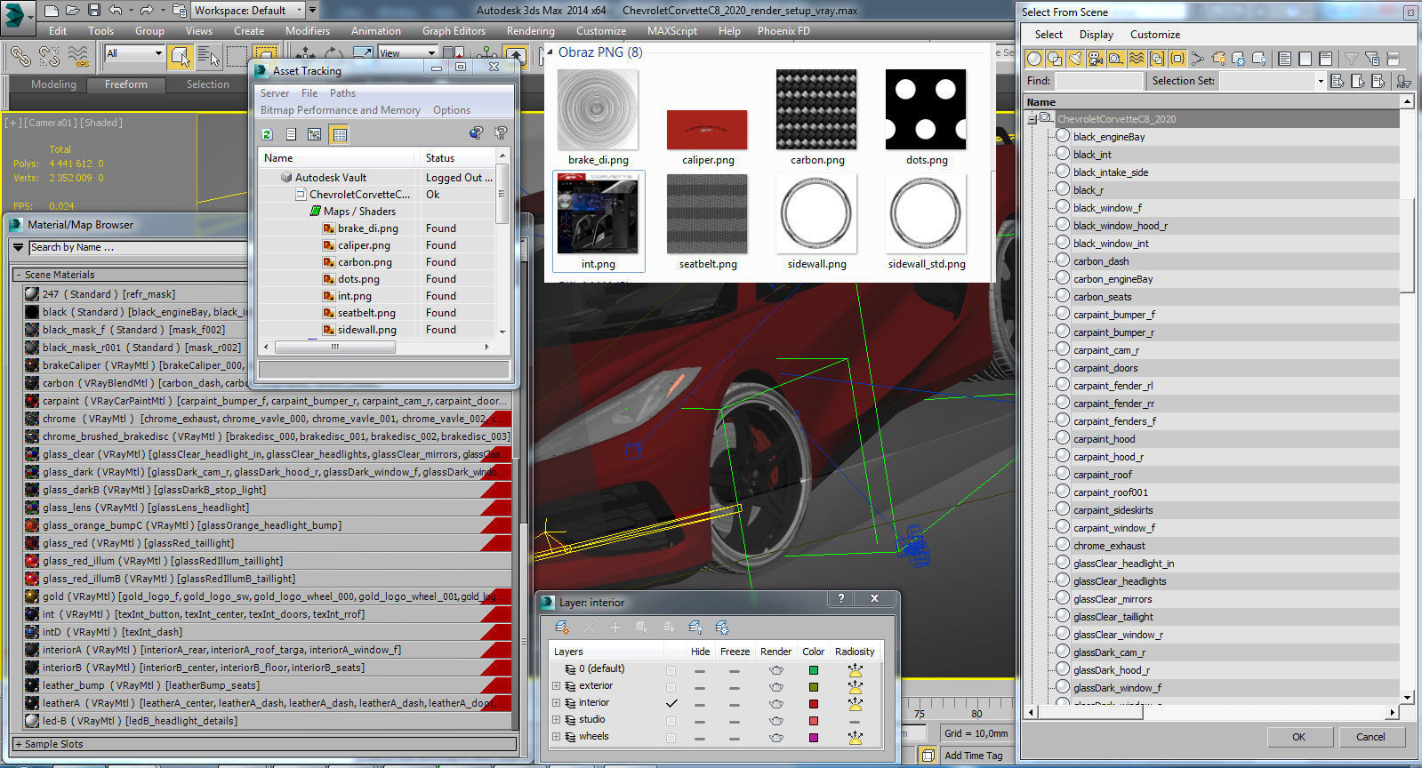Screen dimensions: 1422x768
Task: Open Display menu in Select From Scene
Action: click(1096, 35)
